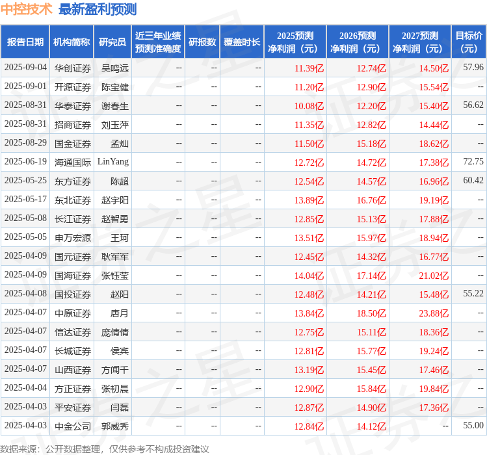Click the 23.88亿 profit value
This screenshot has height=455, width=487.
pyautogui.click(x=434, y=313)
